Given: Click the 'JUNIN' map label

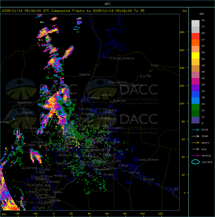Looking at the screenshot, I should [x=95, y=157].
